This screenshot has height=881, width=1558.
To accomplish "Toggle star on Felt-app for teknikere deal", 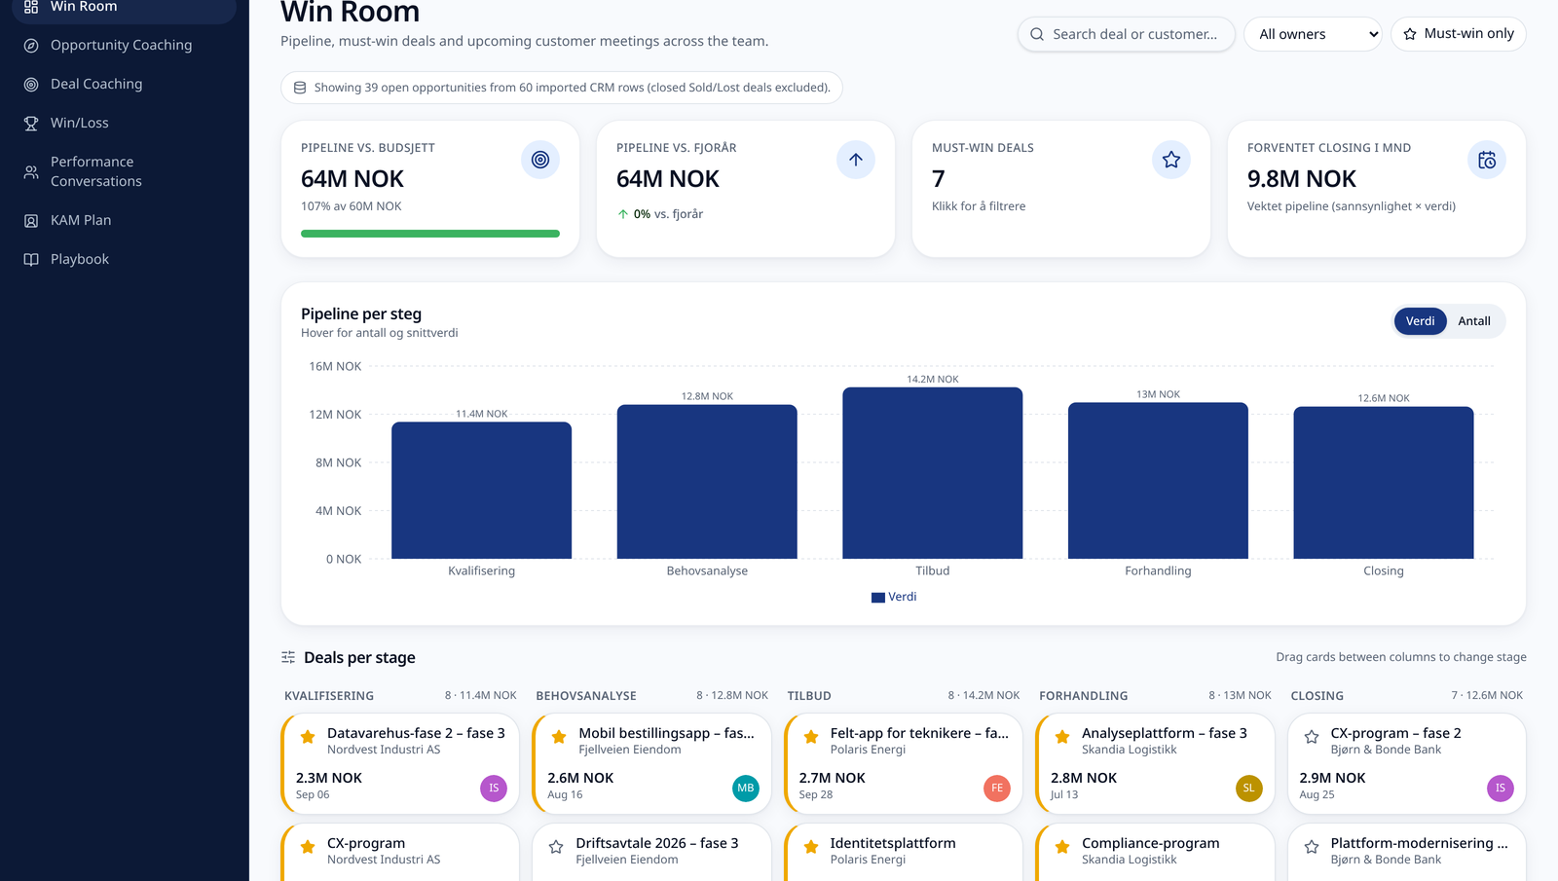I will 811,737.
